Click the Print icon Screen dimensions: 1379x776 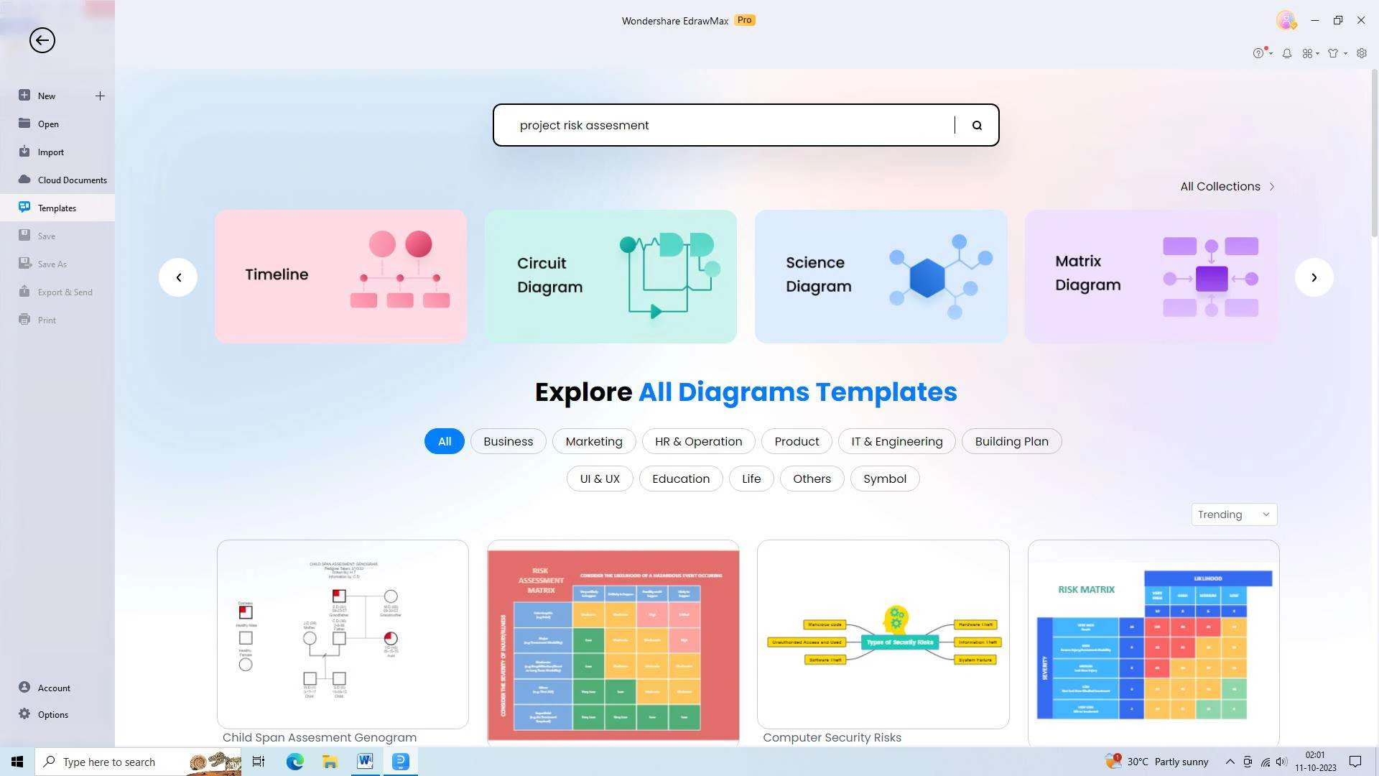click(x=24, y=319)
